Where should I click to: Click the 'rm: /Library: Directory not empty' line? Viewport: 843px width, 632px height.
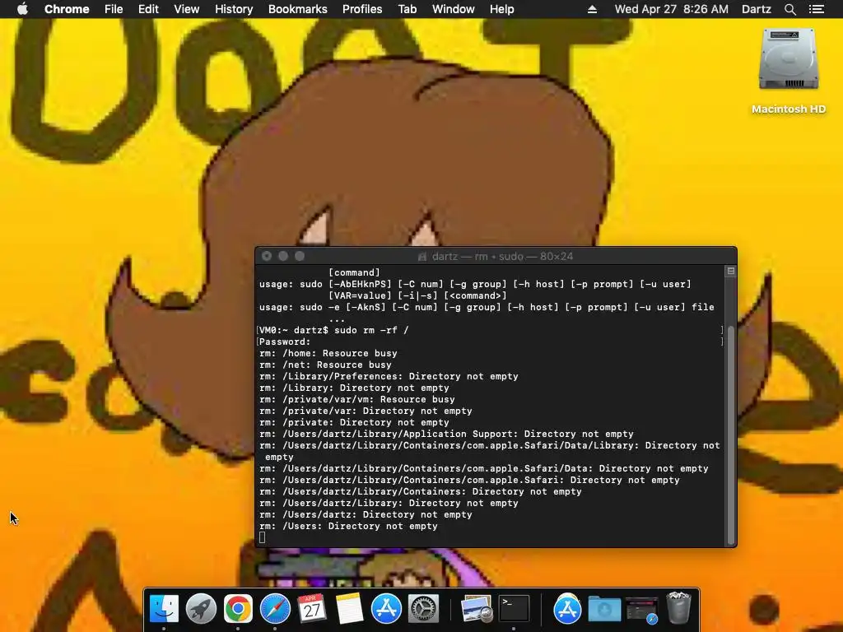(x=354, y=388)
